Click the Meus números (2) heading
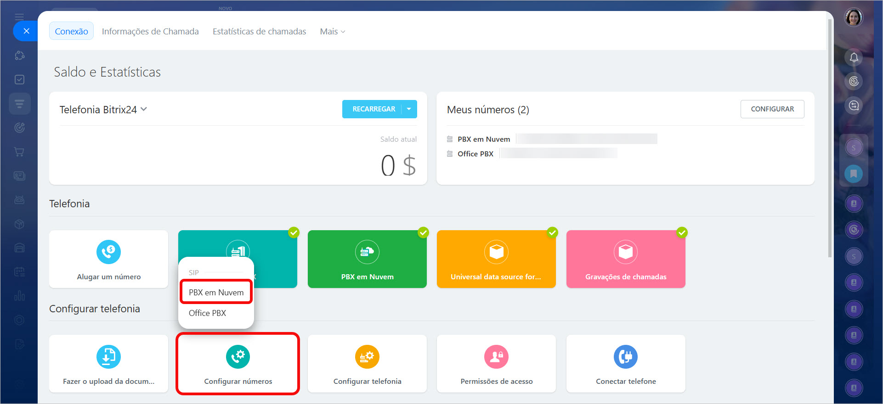 [x=488, y=110]
